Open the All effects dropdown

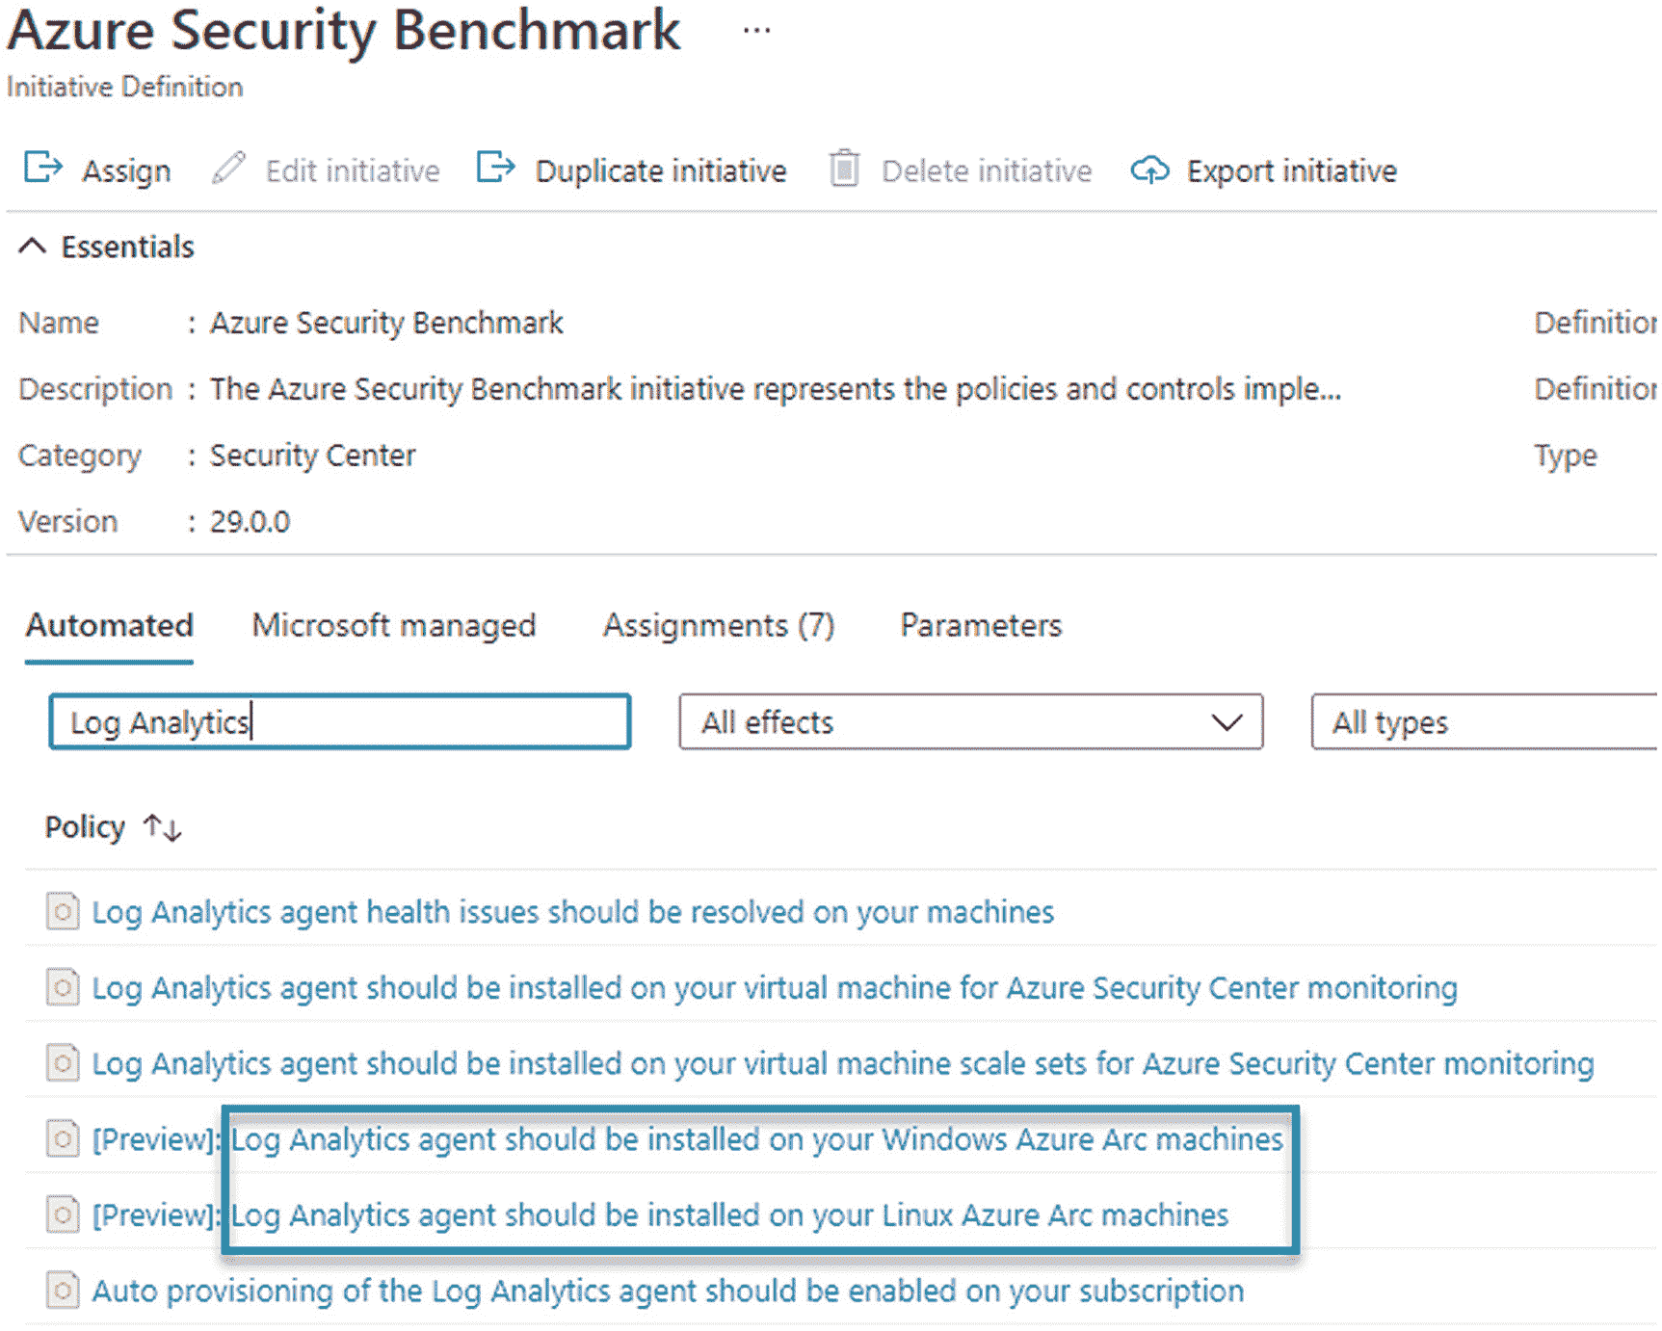970,722
